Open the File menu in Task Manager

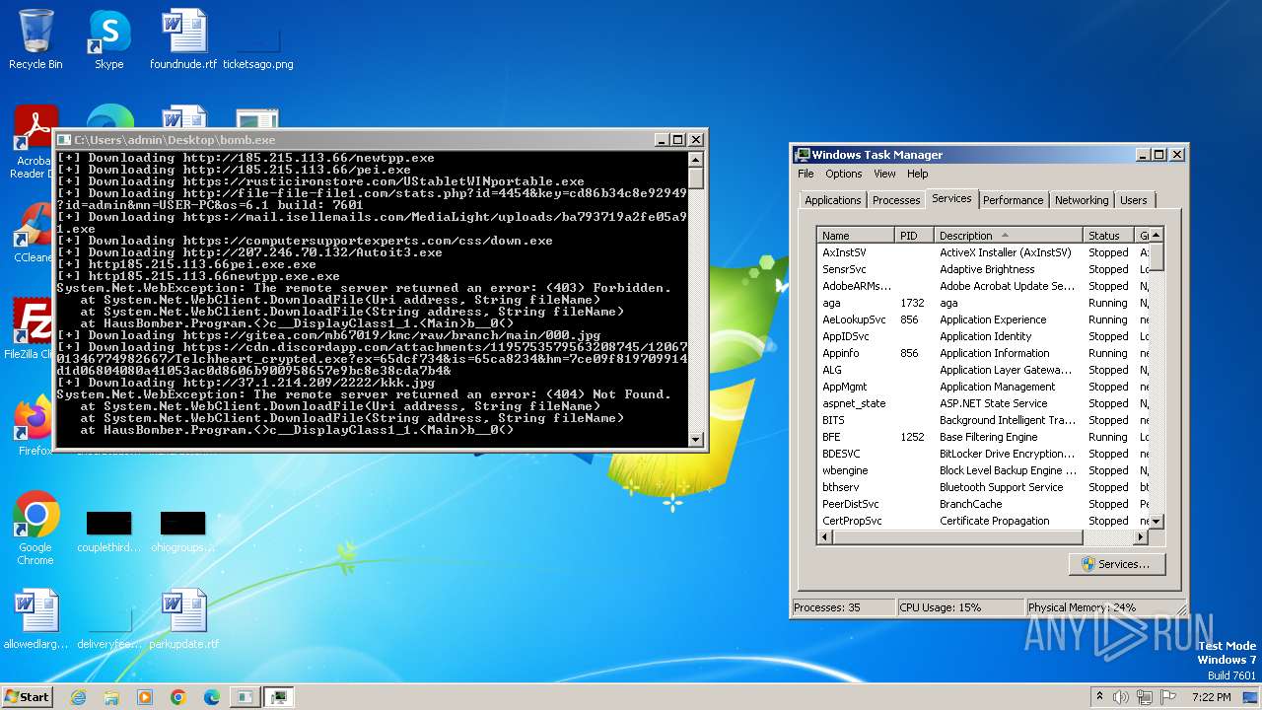pos(806,174)
